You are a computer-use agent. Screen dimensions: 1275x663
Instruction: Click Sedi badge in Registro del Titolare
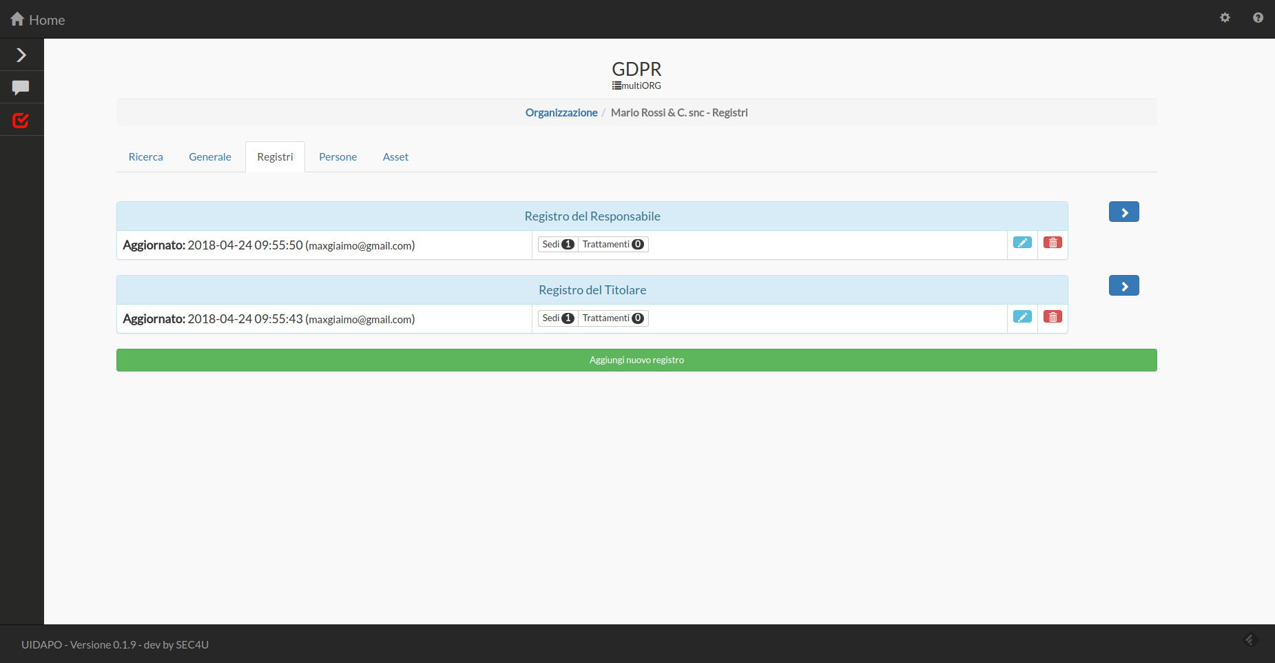[558, 318]
